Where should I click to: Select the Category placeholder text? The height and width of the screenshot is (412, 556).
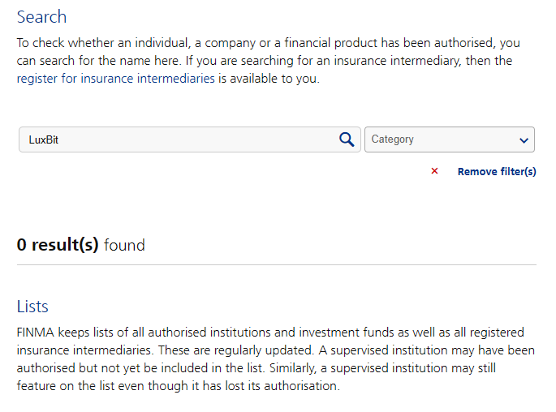392,139
